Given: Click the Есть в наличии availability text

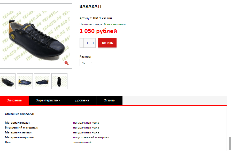Looking at the screenshot, I should coord(115,24).
